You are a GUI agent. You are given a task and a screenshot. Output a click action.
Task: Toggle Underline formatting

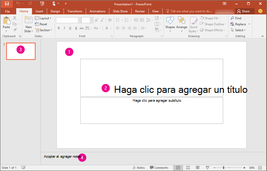[x=70, y=28]
